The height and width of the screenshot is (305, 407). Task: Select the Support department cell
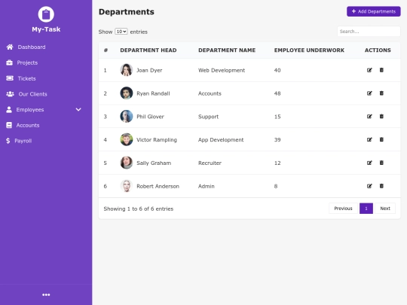[x=208, y=117]
